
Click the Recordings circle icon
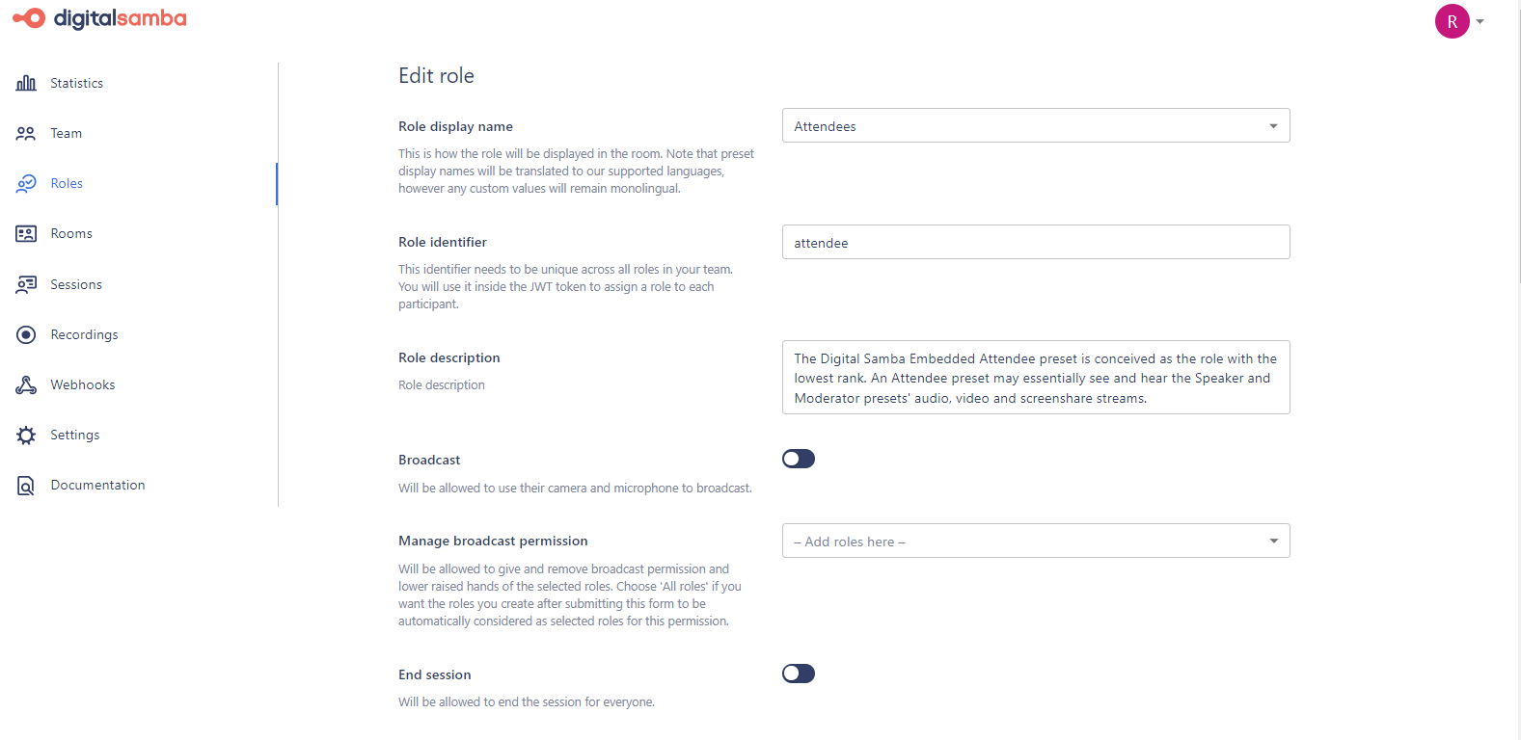(x=26, y=334)
